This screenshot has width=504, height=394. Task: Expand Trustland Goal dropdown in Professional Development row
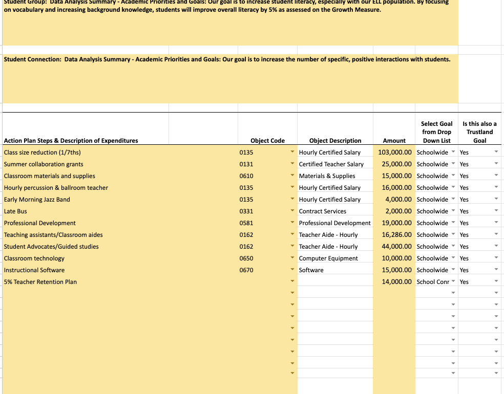(x=496, y=222)
